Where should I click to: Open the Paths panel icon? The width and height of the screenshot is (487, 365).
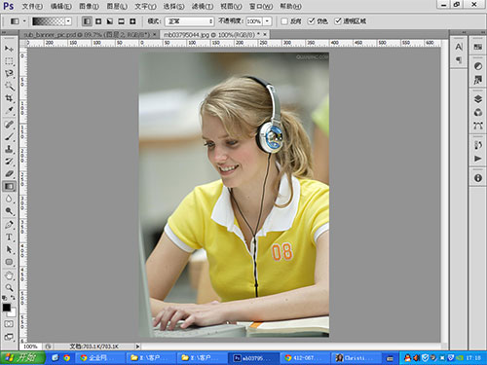coord(478,126)
